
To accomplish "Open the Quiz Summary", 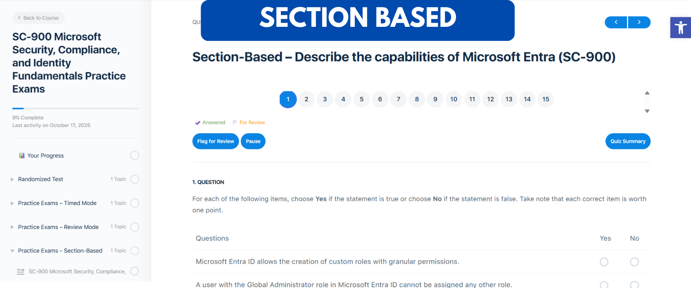I will 627,141.
